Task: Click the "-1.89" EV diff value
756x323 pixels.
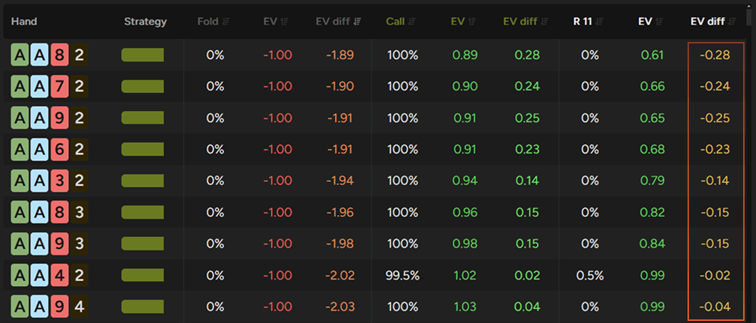Action: pos(340,55)
